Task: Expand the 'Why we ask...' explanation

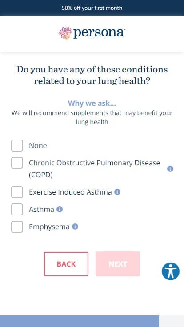Action: (92, 103)
